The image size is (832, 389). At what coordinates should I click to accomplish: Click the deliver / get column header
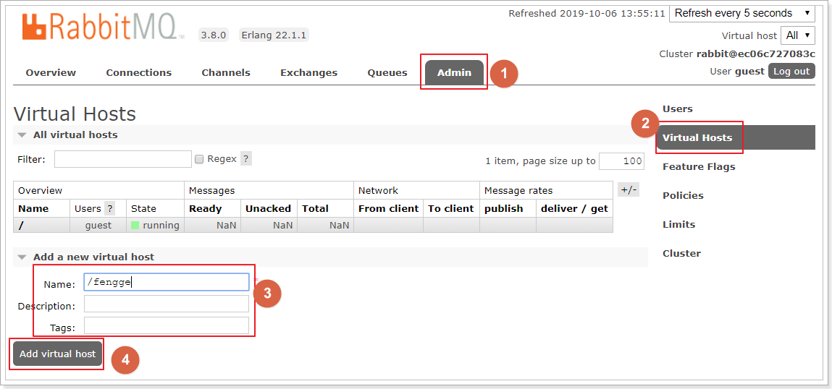click(x=574, y=208)
